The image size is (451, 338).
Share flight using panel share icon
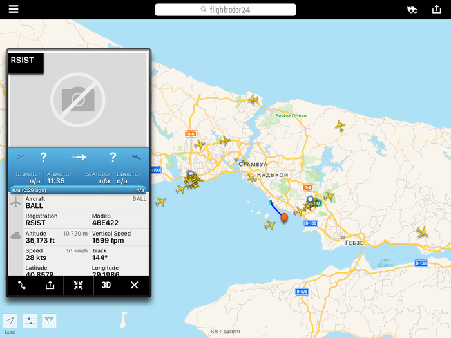pos(50,285)
